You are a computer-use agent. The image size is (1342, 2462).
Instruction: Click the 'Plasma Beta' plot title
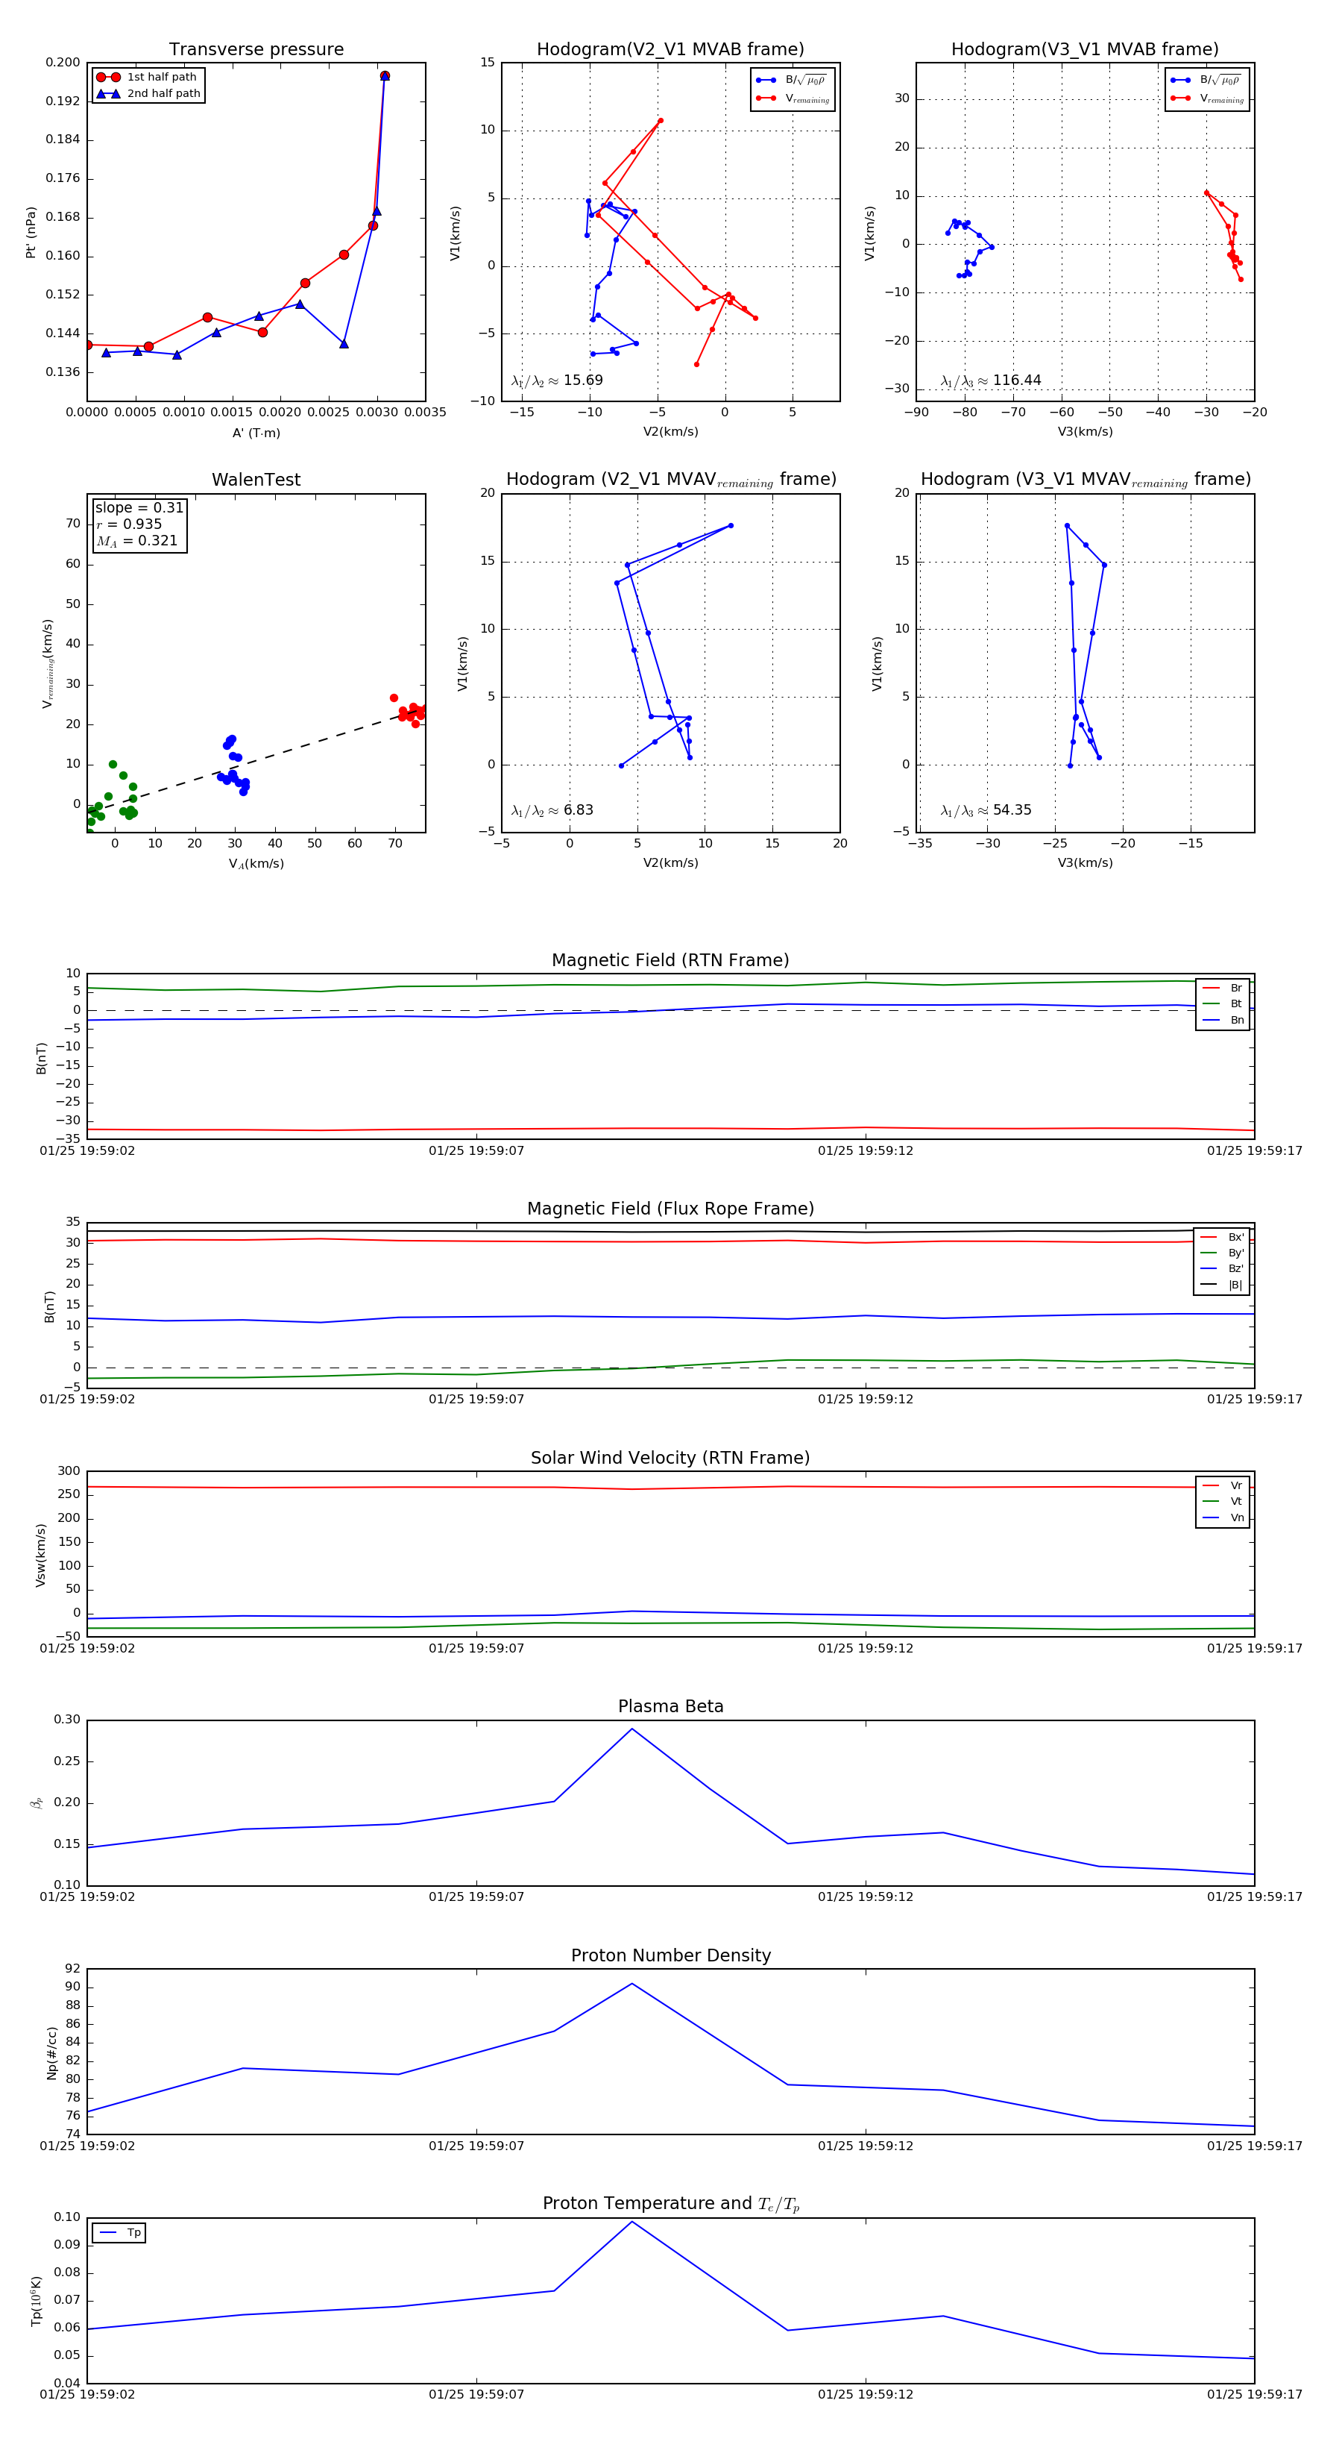(x=670, y=1706)
